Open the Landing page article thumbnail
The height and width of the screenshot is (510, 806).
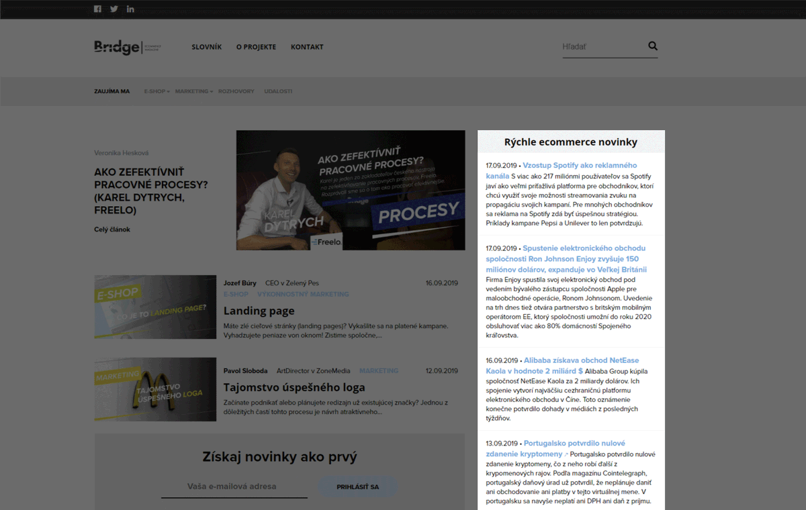pyautogui.click(x=155, y=307)
